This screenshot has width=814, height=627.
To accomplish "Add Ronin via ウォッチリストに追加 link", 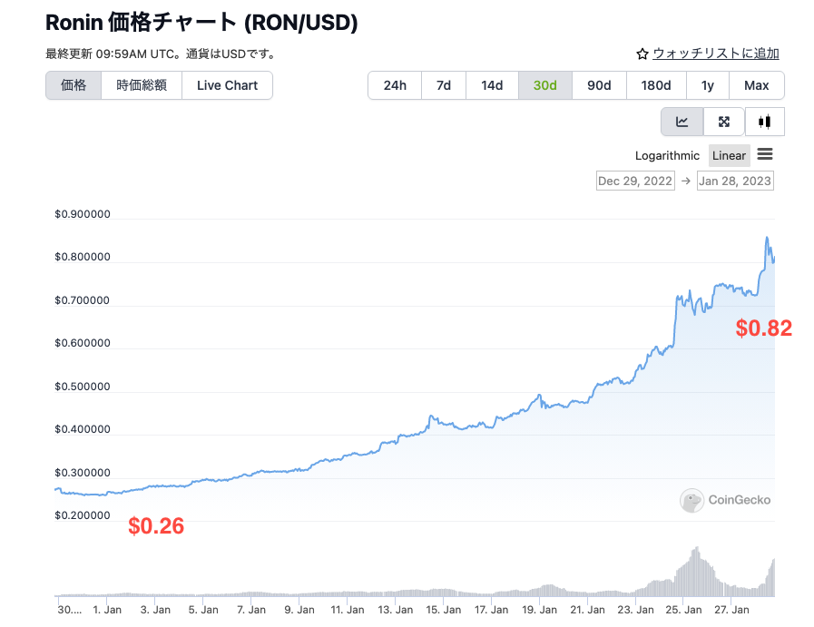I will click(716, 54).
